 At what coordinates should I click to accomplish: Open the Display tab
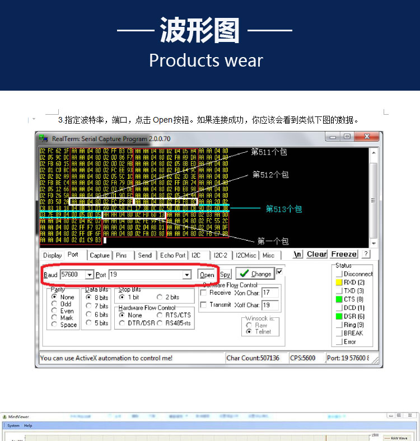coord(53,255)
